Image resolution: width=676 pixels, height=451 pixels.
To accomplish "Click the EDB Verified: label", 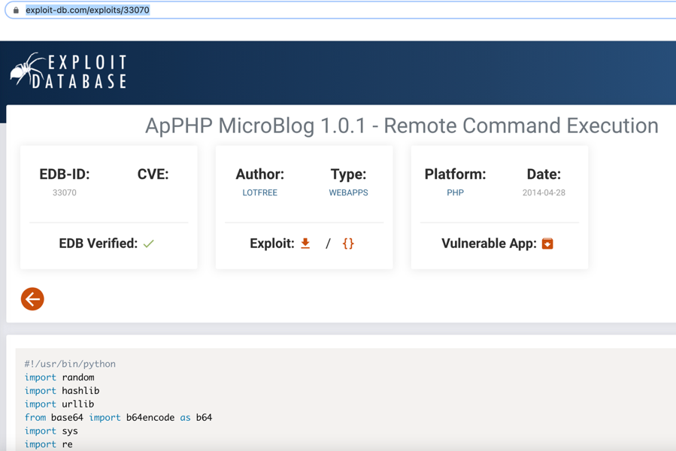I will point(99,244).
